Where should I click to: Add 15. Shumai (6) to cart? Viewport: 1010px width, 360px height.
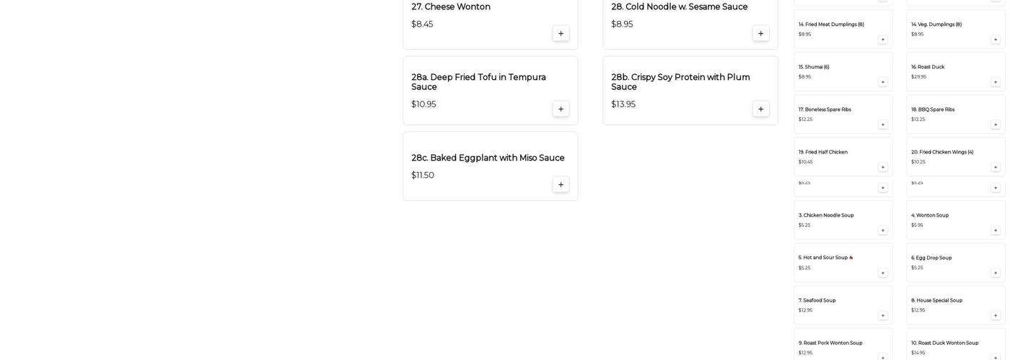(882, 82)
